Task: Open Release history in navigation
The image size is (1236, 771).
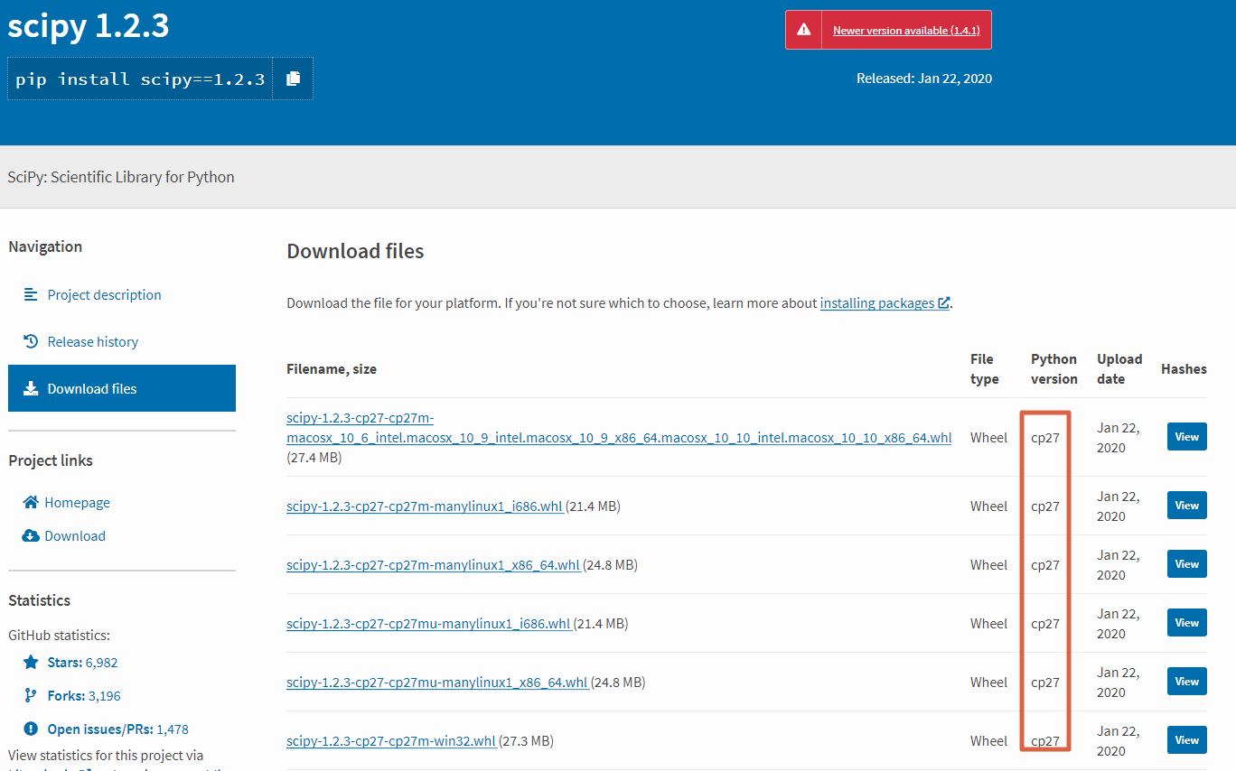Action: [x=93, y=342]
